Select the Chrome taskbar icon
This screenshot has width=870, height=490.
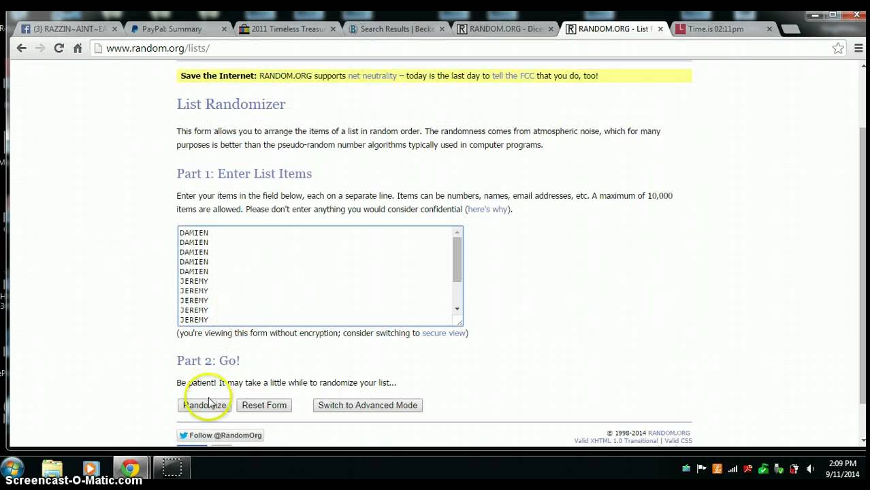coord(130,469)
